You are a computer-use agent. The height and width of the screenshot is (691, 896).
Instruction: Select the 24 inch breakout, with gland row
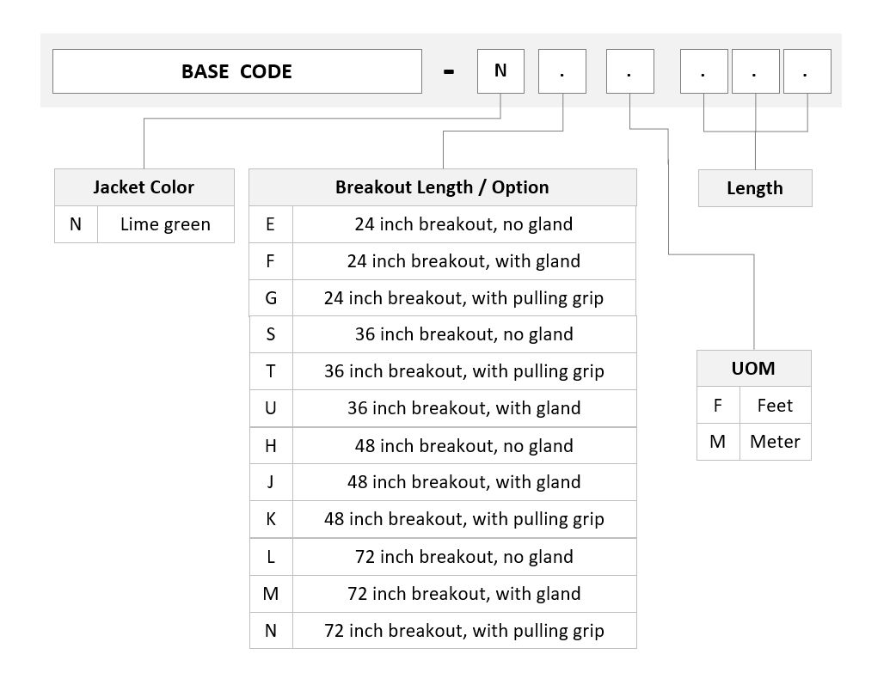(x=443, y=261)
